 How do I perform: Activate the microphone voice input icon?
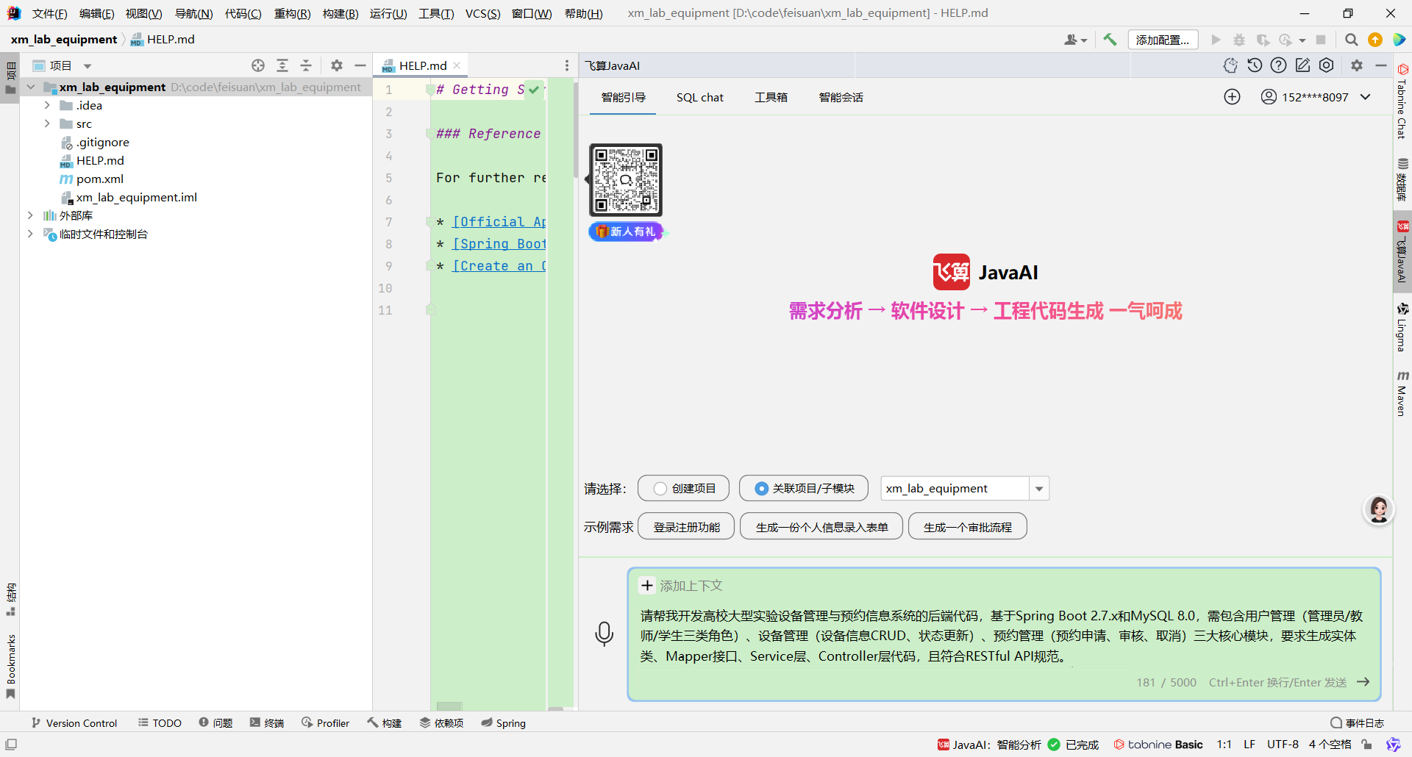click(604, 634)
